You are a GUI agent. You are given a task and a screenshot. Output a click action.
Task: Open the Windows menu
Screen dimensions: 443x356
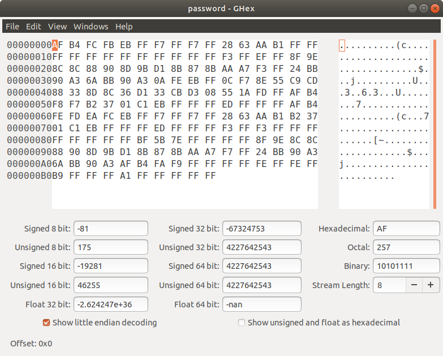click(91, 27)
